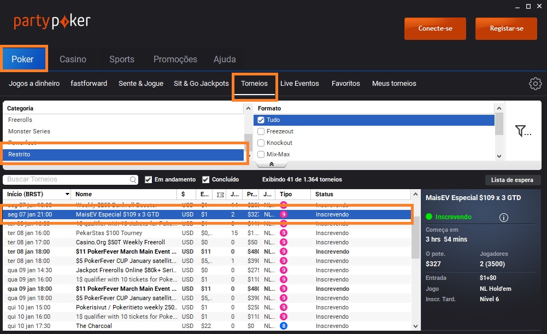Viewport: 547px width, 334px height.
Task: Focus the Buscar Torneios search field
Action: pyautogui.click(x=70, y=179)
